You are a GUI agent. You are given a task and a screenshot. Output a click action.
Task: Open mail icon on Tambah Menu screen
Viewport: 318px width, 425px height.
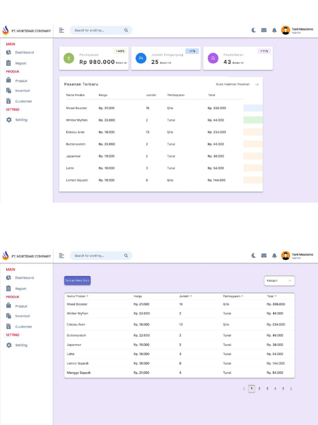[x=264, y=255]
